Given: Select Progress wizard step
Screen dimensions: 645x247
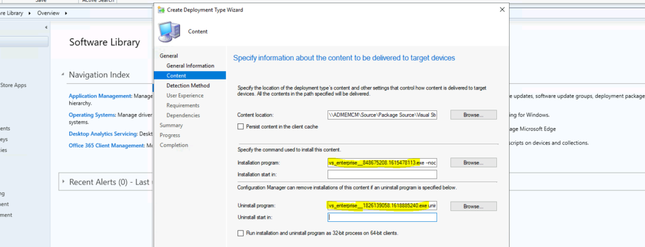Looking at the screenshot, I should [170, 135].
